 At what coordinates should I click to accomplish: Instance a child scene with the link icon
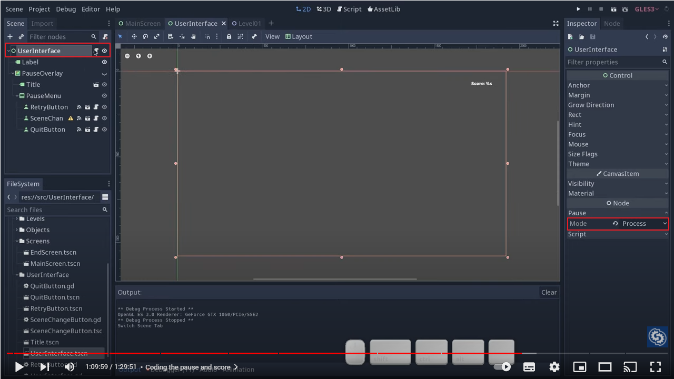[22, 37]
